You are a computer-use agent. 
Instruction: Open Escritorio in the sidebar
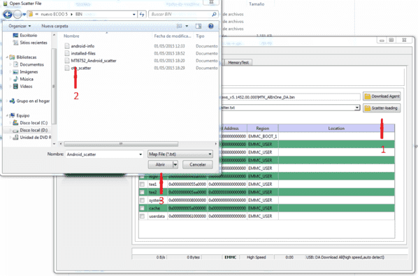tap(28, 35)
